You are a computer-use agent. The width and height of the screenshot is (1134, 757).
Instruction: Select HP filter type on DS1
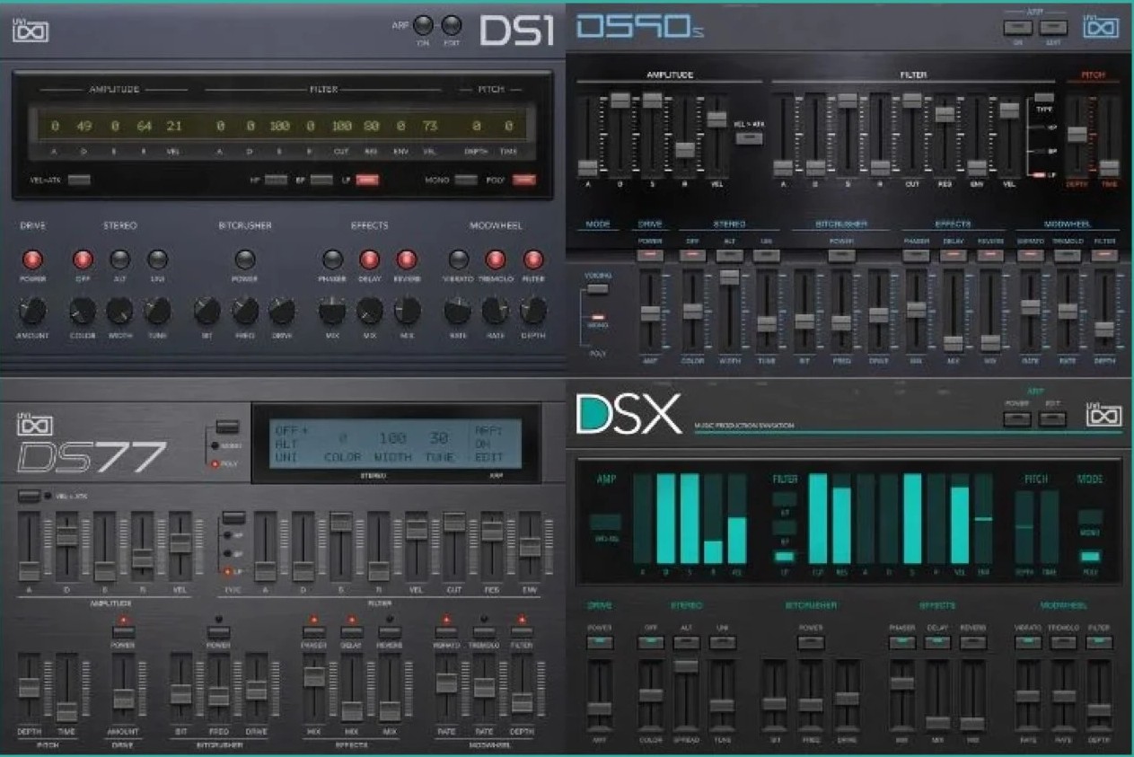pos(277,180)
